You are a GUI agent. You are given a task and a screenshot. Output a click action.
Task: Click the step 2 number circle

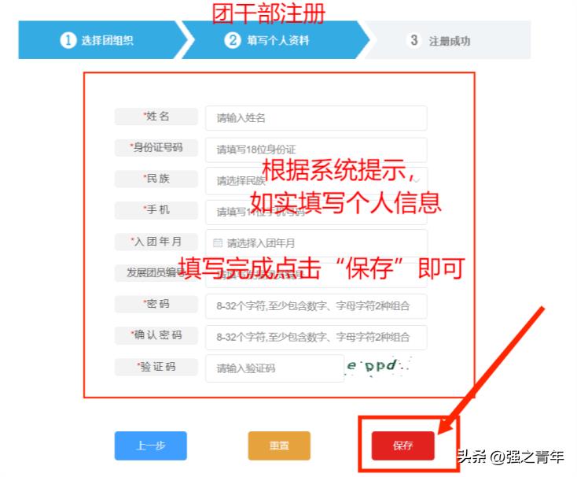pos(232,41)
